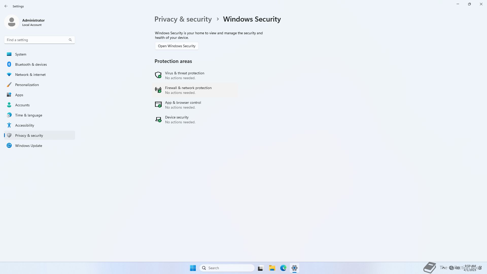The image size is (487, 274).
Task: Select the App & browser control icon
Action: click(158, 105)
